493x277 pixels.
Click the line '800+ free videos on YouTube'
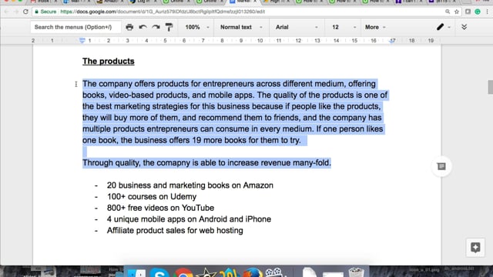[x=160, y=208]
